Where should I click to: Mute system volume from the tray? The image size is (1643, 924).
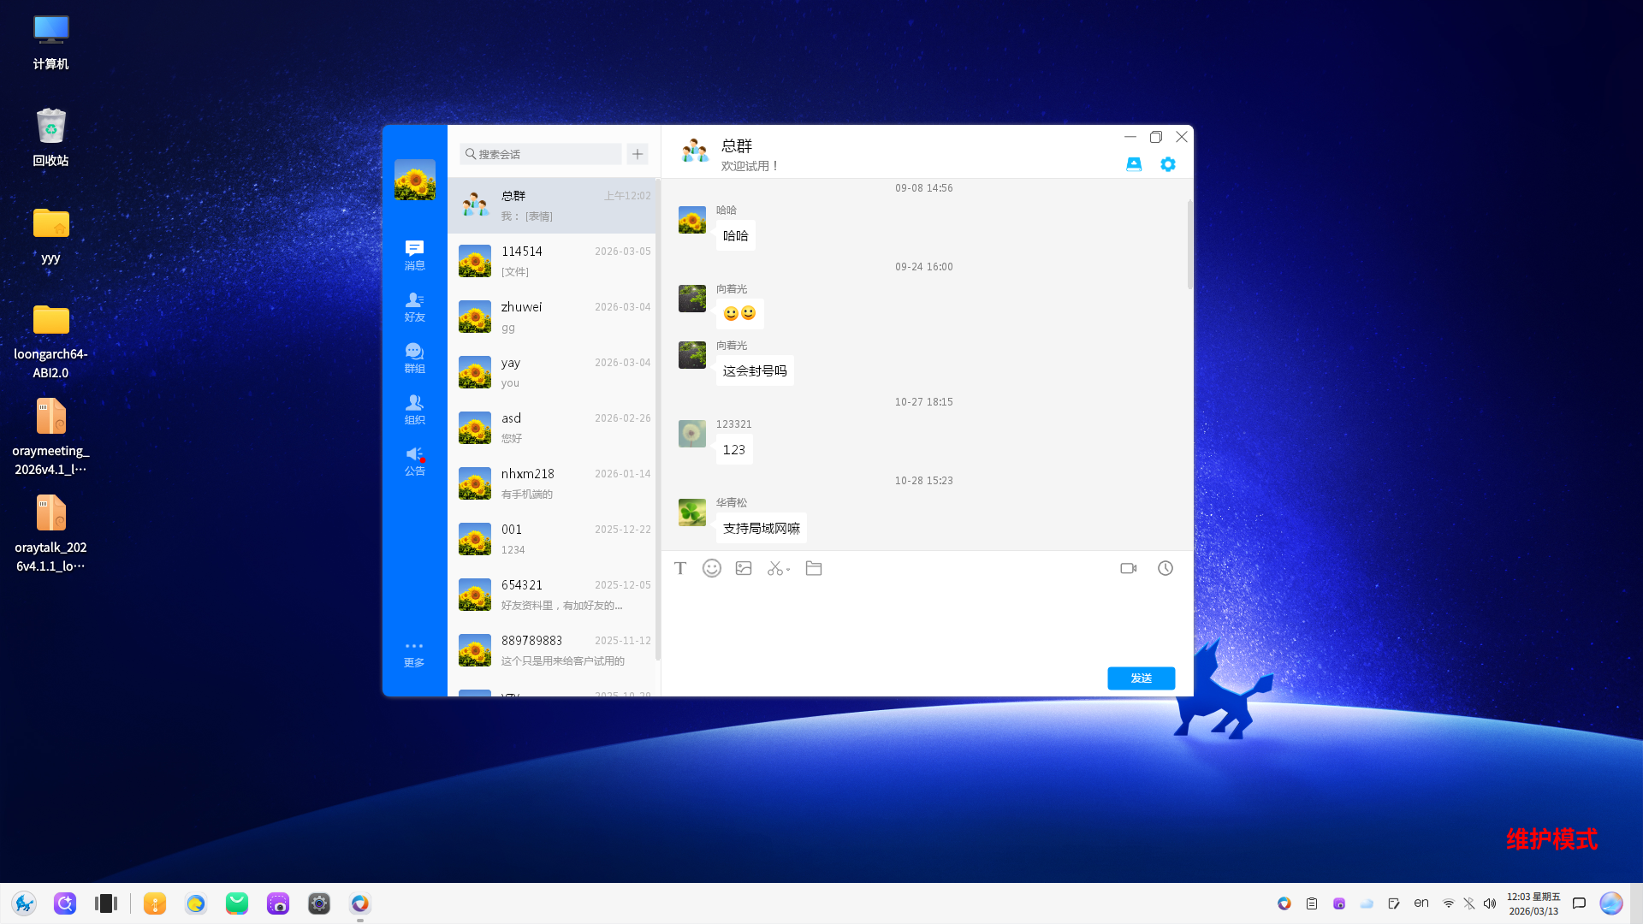[x=1490, y=903]
